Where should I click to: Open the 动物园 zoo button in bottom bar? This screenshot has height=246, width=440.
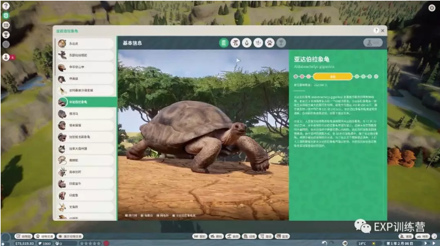click(23, 236)
